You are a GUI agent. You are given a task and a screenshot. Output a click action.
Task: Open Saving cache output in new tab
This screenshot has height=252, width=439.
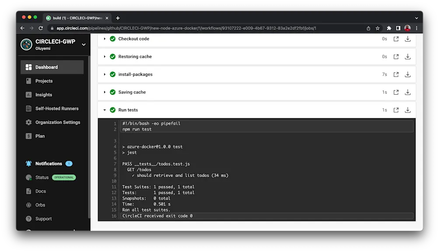pyautogui.click(x=396, y=92)
